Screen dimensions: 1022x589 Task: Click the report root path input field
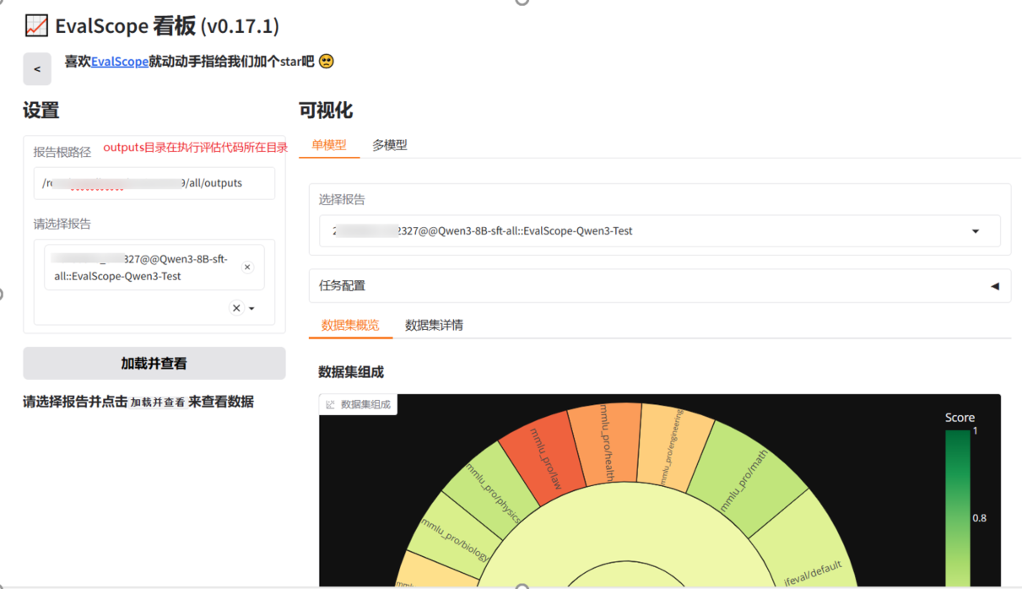(x=154, y=183)
